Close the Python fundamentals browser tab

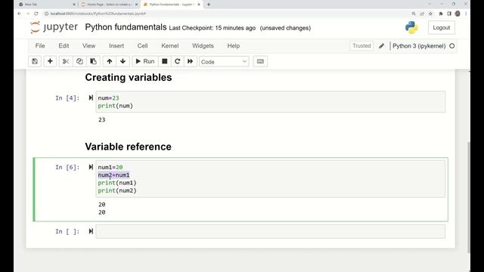199,5
